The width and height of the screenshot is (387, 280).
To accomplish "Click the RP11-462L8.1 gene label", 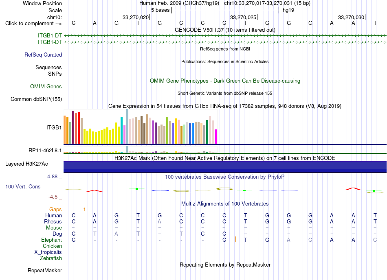I will pos(45,150).
